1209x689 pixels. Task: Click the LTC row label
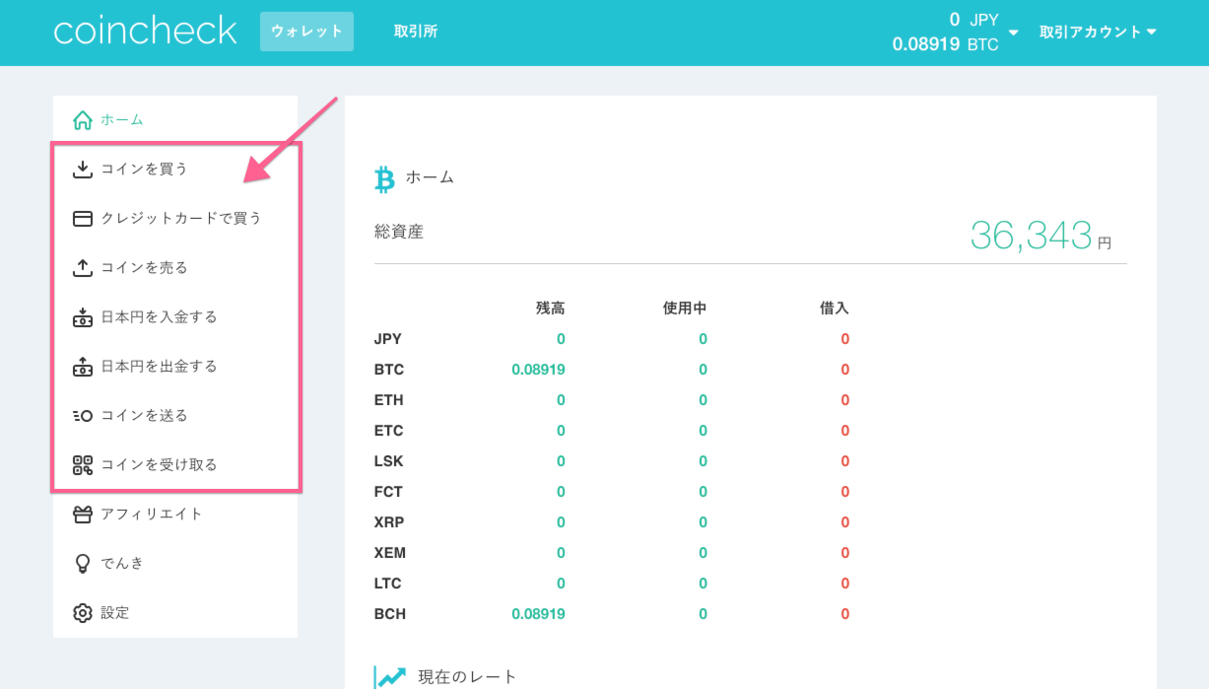click(388, 584)
